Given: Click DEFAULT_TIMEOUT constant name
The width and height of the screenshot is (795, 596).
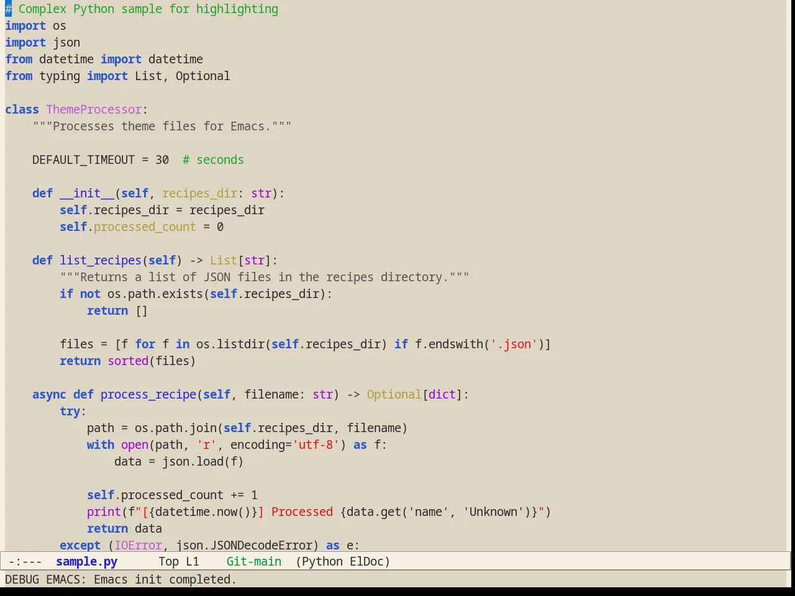Looking at the screenshot, I should pos(83,160).
